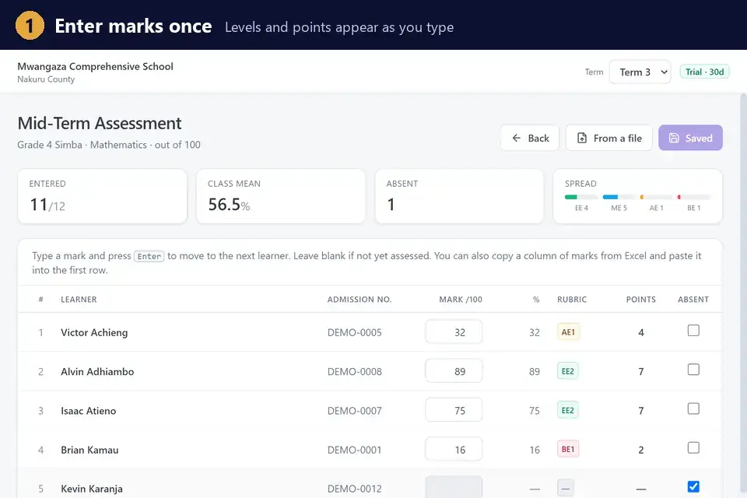The height and width of the screenshot is (498, 747).
Task: Click the back arrow icon
Action: coord(517,139)
